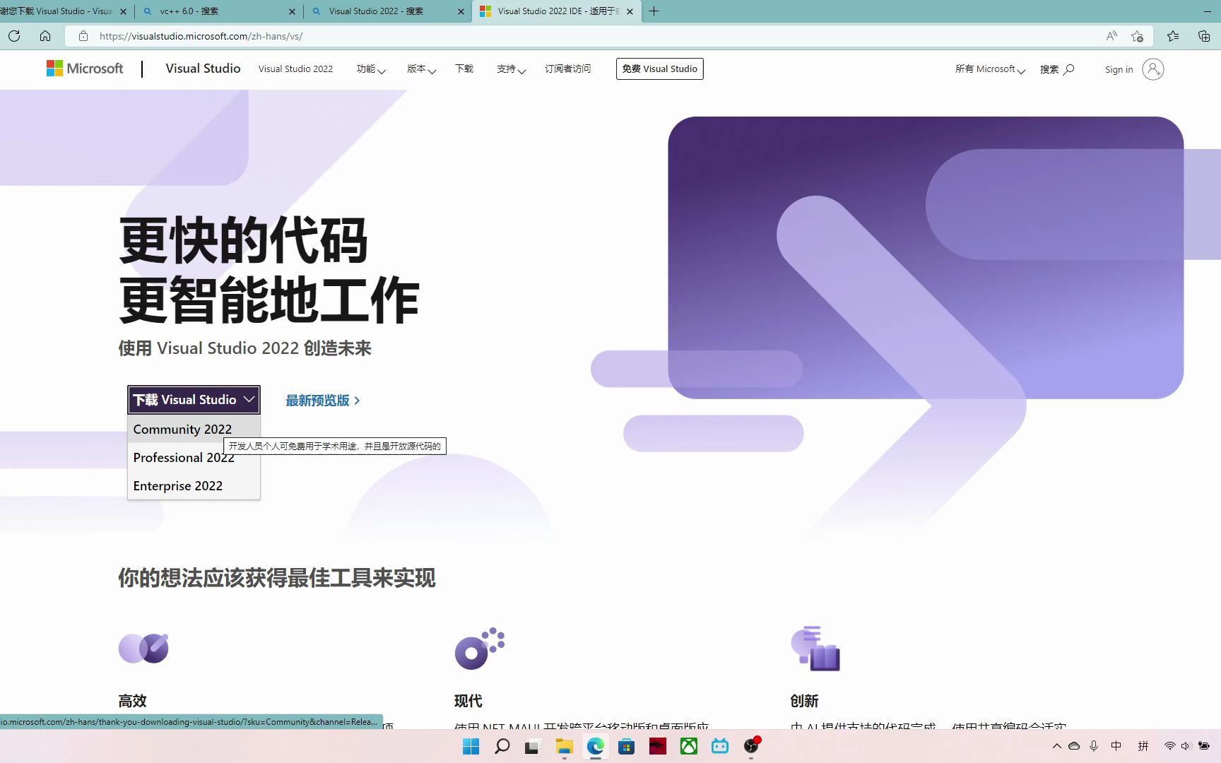Click the 高效 feature icon
This screenshot has width=1221, height=763.
143,648
